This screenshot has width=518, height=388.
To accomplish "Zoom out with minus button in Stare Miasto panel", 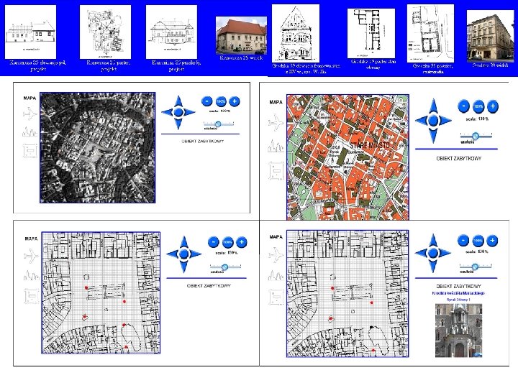I will click(x=464, y=106).
